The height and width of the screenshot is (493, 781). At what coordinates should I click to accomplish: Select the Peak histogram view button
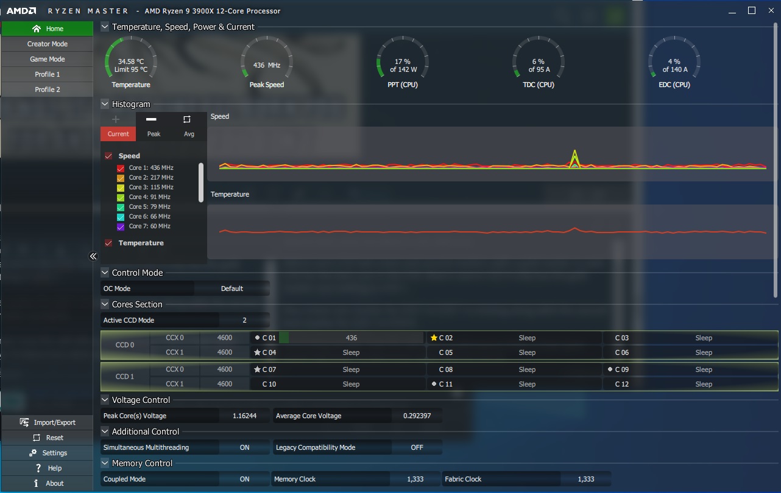(x=154, y=127)
